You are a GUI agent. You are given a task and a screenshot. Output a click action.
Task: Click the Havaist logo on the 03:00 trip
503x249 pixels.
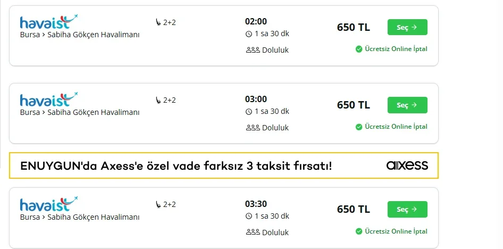(48, 99)
